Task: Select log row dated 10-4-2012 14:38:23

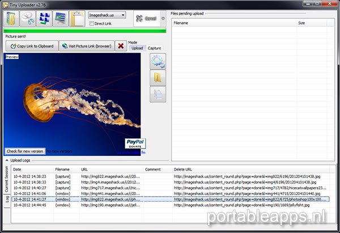Action: coord(171,176)
